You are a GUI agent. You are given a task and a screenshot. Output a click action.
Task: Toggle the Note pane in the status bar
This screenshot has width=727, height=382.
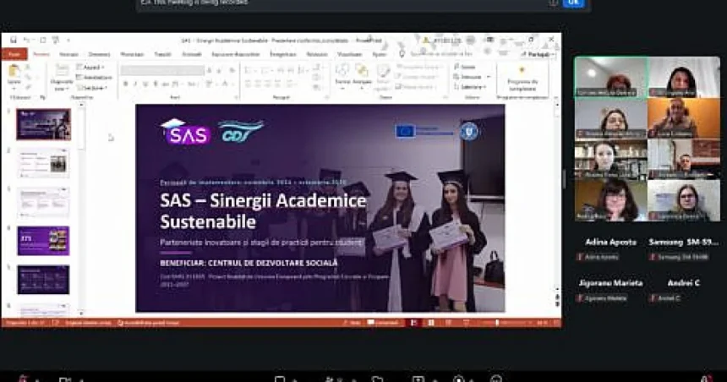click(x=352, y=323)
